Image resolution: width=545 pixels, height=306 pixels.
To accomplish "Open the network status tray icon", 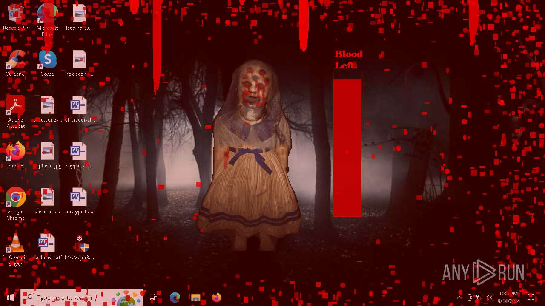I will [480, 297].
